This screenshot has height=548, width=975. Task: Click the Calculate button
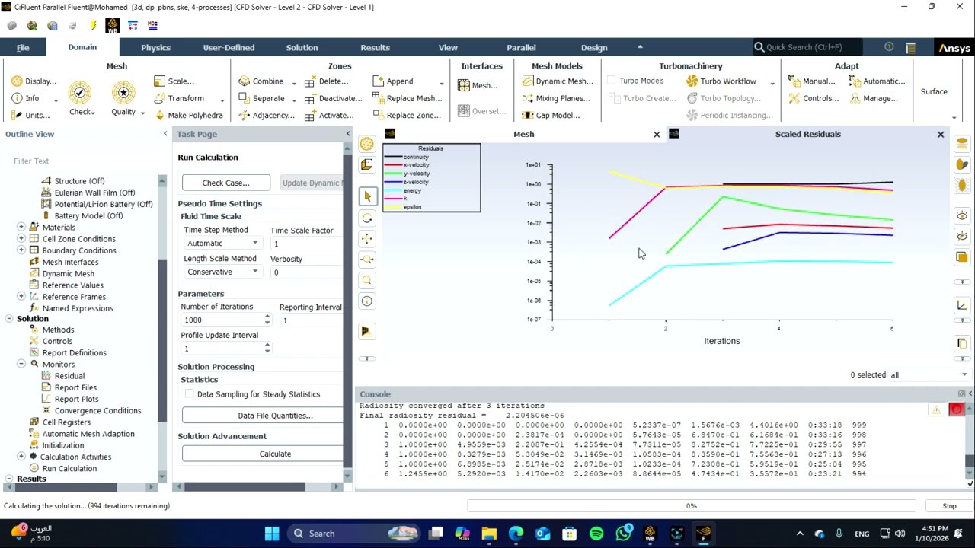tap(262, 454)
